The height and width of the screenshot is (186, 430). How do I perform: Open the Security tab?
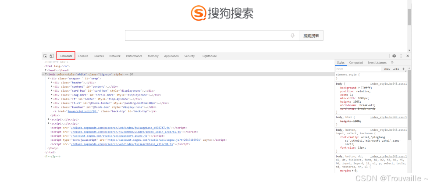pos(189,56)
